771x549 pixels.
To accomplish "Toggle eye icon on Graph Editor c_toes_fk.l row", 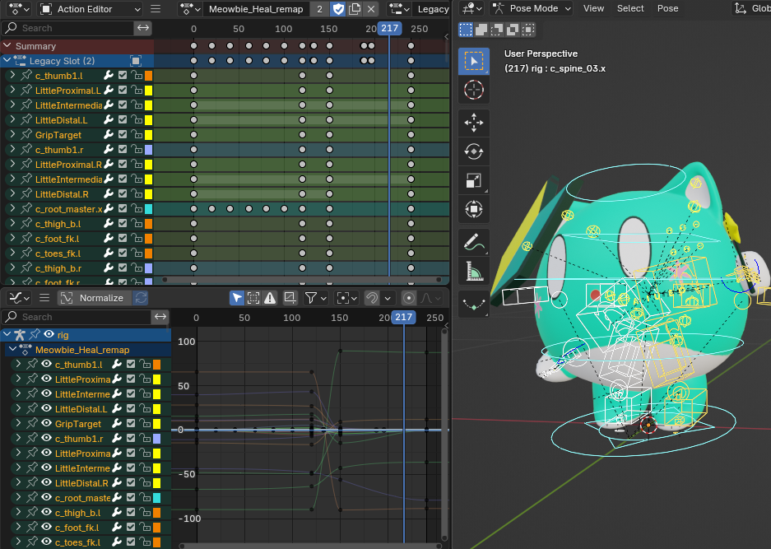I will [46, 542].
